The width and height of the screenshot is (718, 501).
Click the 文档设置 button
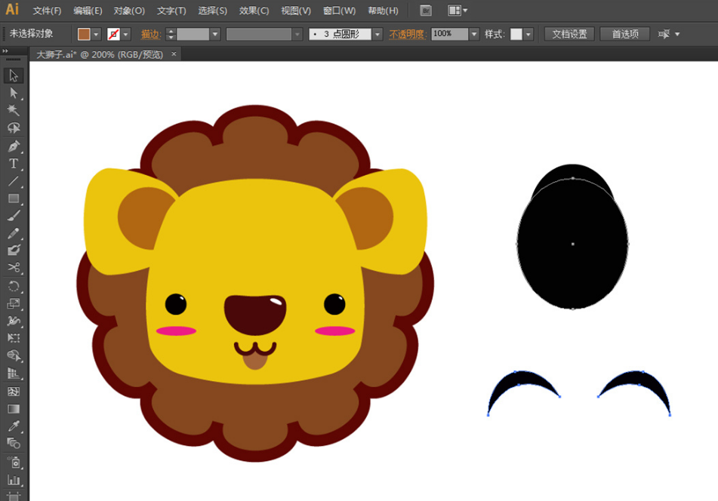click(x=569, y=34)
